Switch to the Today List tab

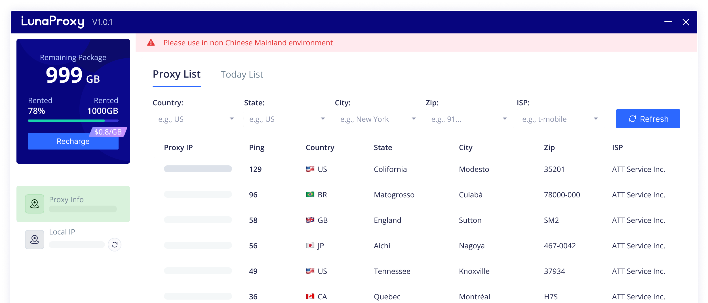click(x=242, y=74)
